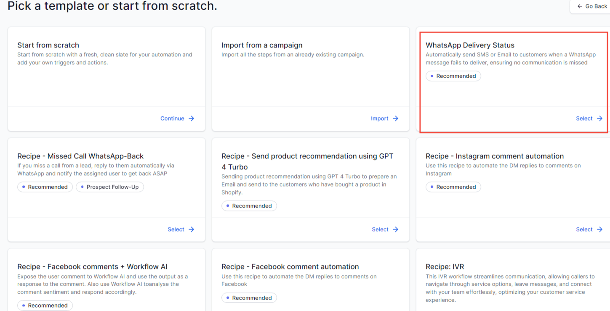Viewport: 610px width, 311px height.
Task: Click arrow icon beside Import
Action: [x=395, y=119]
